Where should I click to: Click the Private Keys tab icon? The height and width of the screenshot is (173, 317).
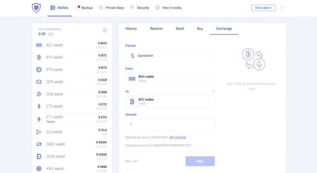101,8
